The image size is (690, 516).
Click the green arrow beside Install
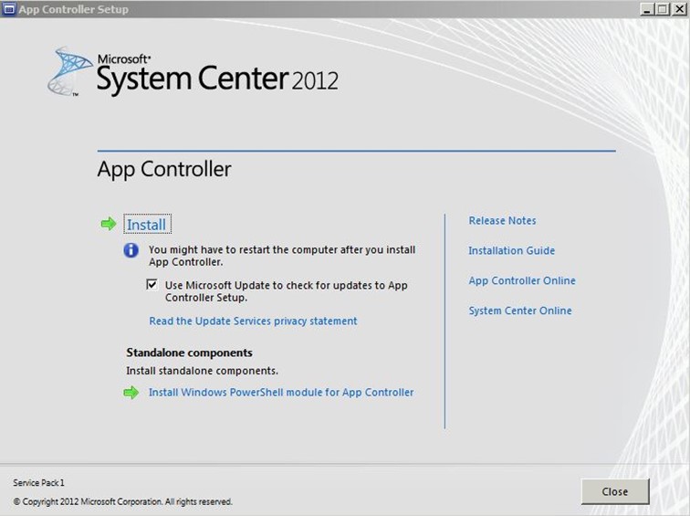[109, 224]
